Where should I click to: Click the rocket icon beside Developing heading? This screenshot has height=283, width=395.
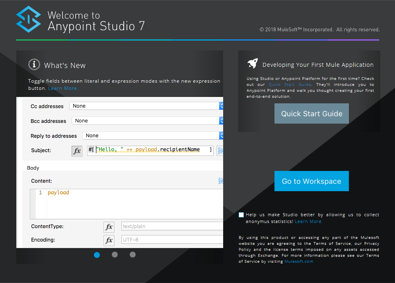(x=253, y=63)
